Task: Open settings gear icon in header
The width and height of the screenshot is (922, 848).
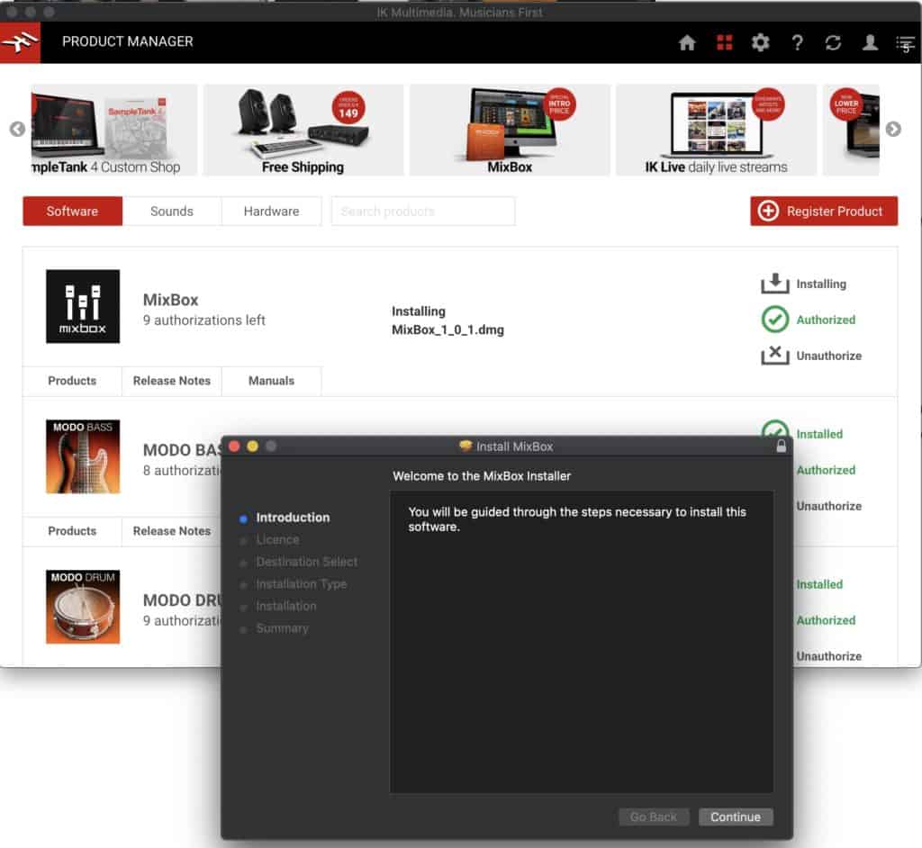Action: point(760,42)
